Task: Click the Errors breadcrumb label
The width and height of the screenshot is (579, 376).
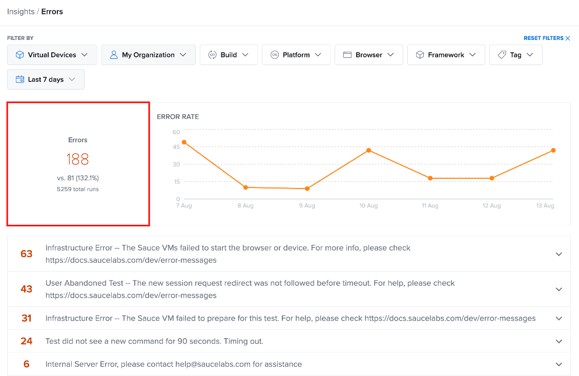Action: 52,11
